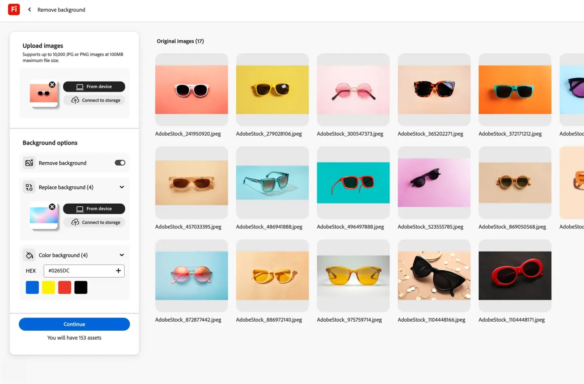Toggle off Remove background

point(120,162)
